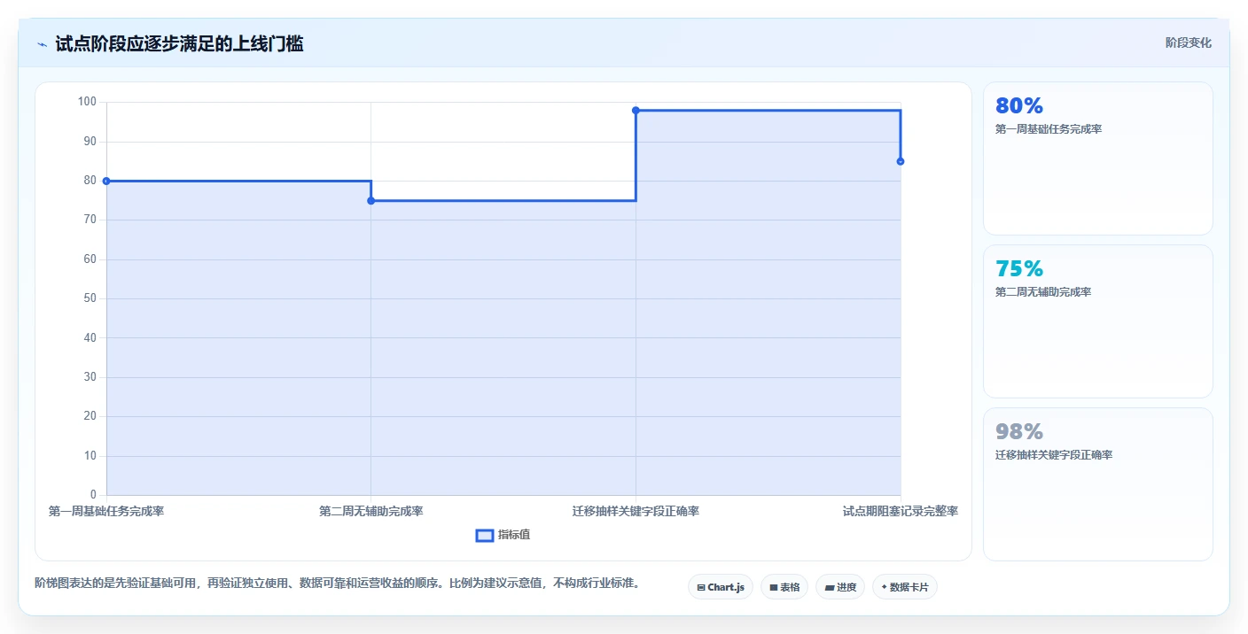Click card label 第一周基础任务完成率
The width and height of the screenshot is (1248, 634).
click(1049, 129)
